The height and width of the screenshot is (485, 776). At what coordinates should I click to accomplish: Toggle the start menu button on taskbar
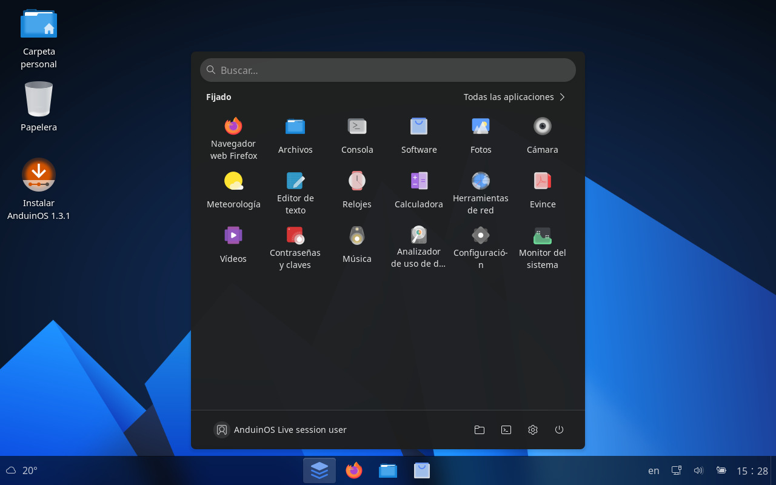click(x=319, y=470)
